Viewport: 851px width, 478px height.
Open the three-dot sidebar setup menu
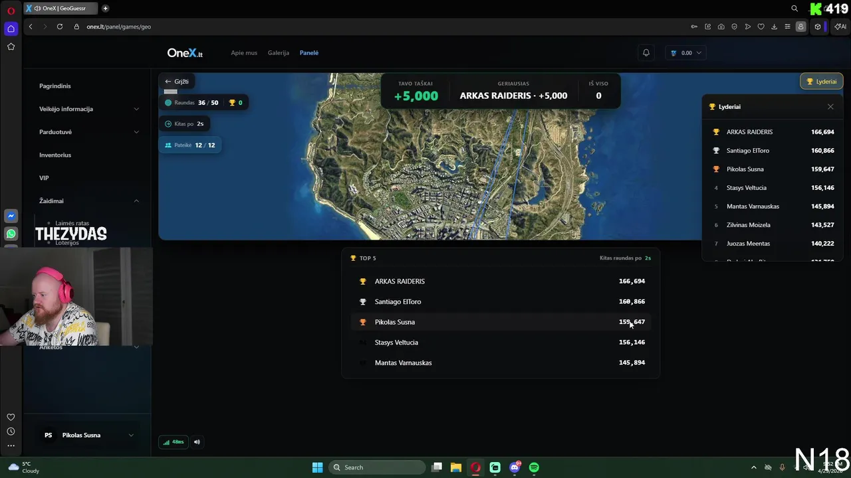[x=11, y=445]
